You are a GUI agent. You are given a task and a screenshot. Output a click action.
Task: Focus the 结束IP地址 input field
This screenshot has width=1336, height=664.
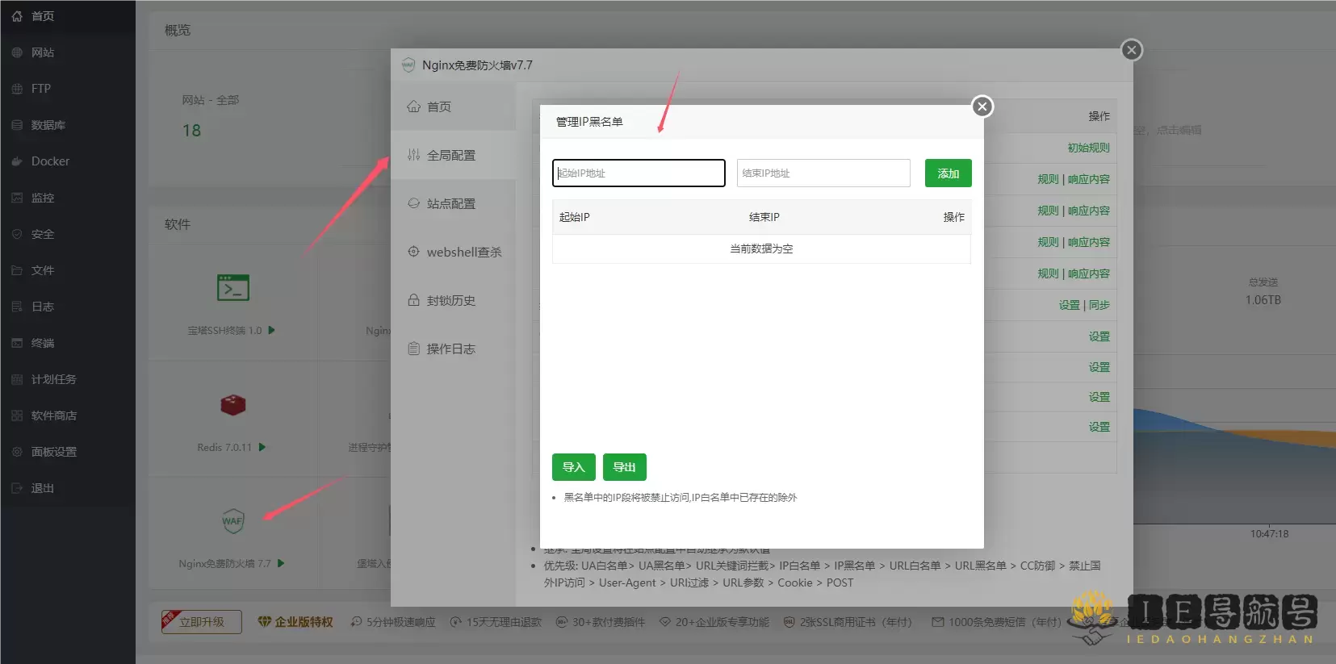[823, 173]
